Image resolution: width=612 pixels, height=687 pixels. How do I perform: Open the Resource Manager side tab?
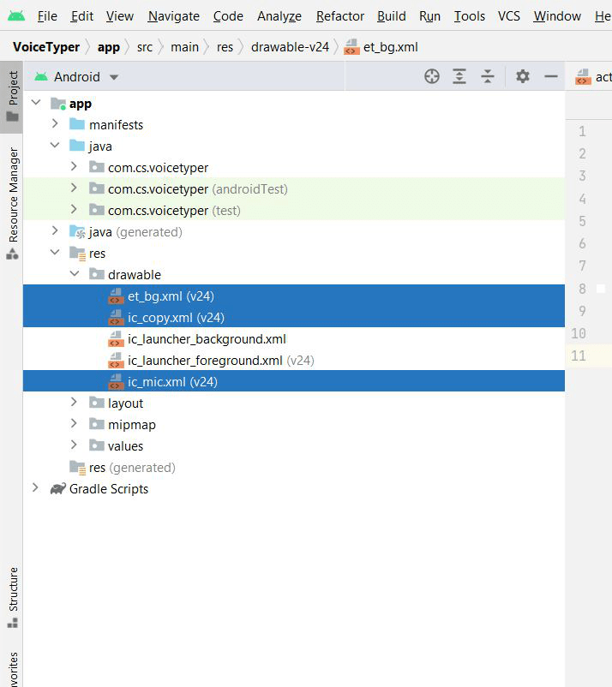[x=13, y=203]
